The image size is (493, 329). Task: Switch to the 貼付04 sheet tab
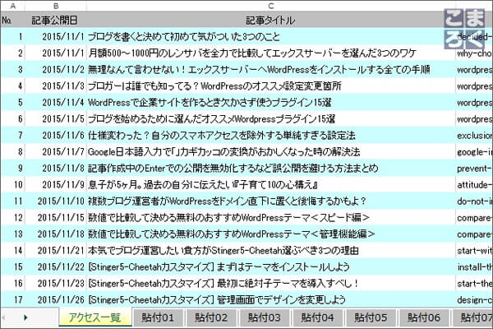[317, 317]
